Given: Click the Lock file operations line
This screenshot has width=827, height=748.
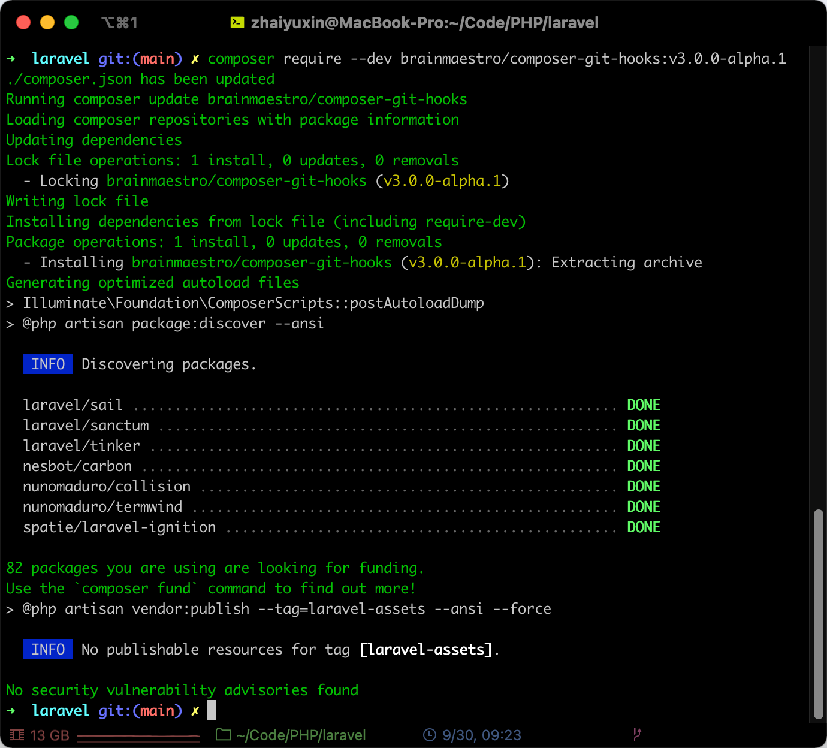Looking at the screenshot, I should tap(233, 161).
